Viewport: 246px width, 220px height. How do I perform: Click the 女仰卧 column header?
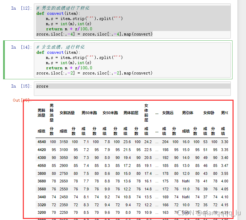pos(209,113)
